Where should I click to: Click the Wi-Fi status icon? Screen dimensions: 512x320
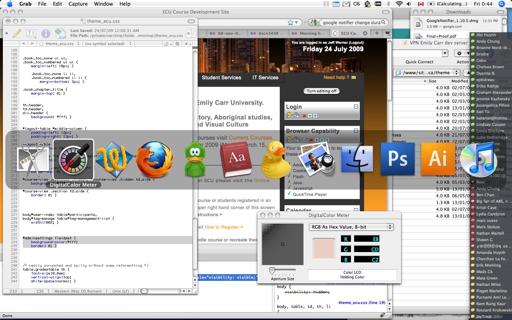(399, 4)
